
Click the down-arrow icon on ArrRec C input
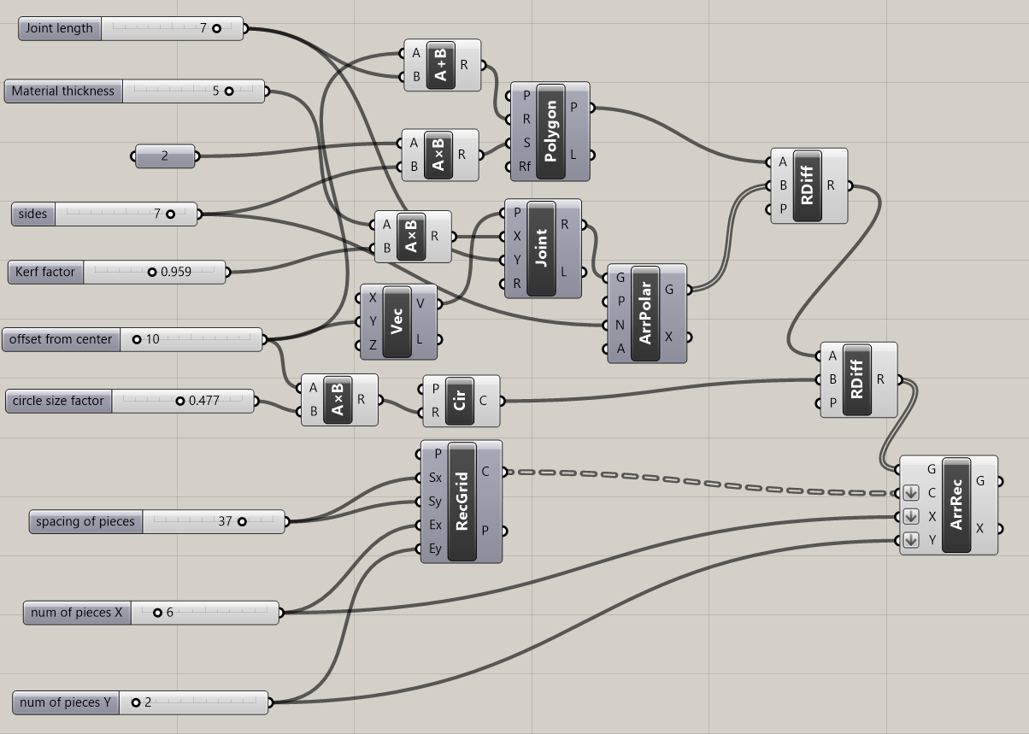(910, 493)
